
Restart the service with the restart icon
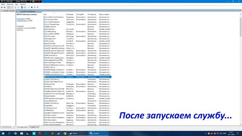[x=37, y=8]
